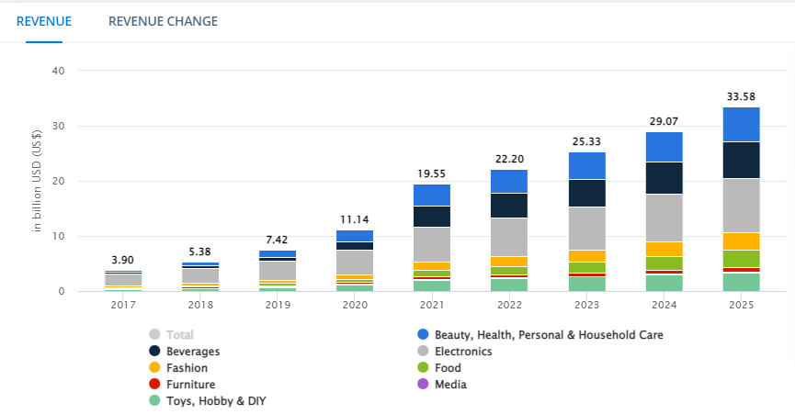795x414 pixels.
Task: Click the 5.38 total value label
Action: [x=199, y=252]
